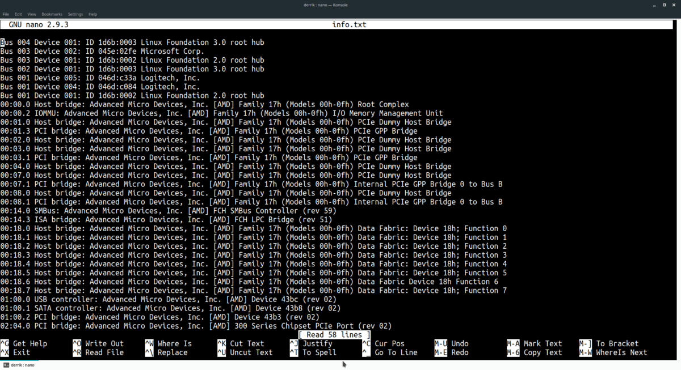Click the ^_ Go To Line shortcut label
This screenshot has height=370, width=681.
(390, 352)
